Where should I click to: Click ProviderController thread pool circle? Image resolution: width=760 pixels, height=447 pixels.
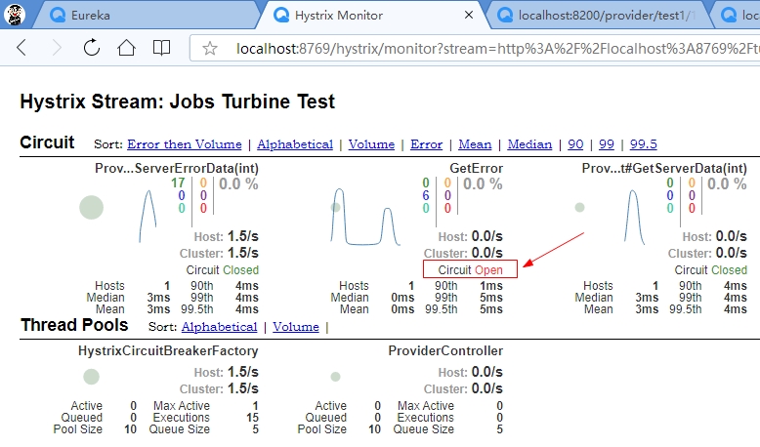(335, 377)
